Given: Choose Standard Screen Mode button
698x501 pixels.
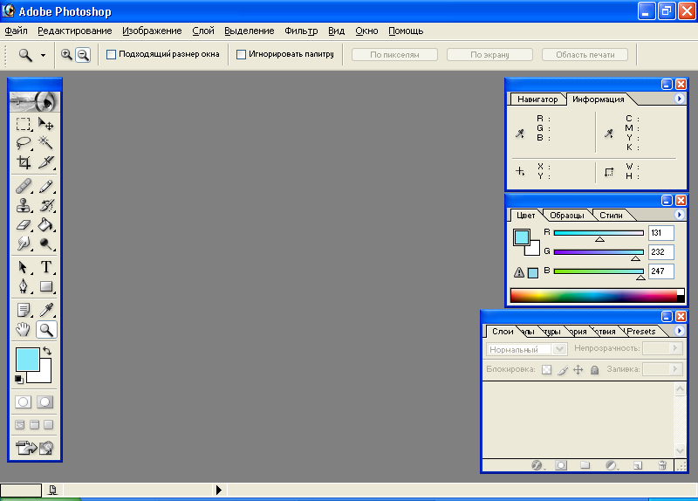Looking at the screenshot, I should coord(20,424).
